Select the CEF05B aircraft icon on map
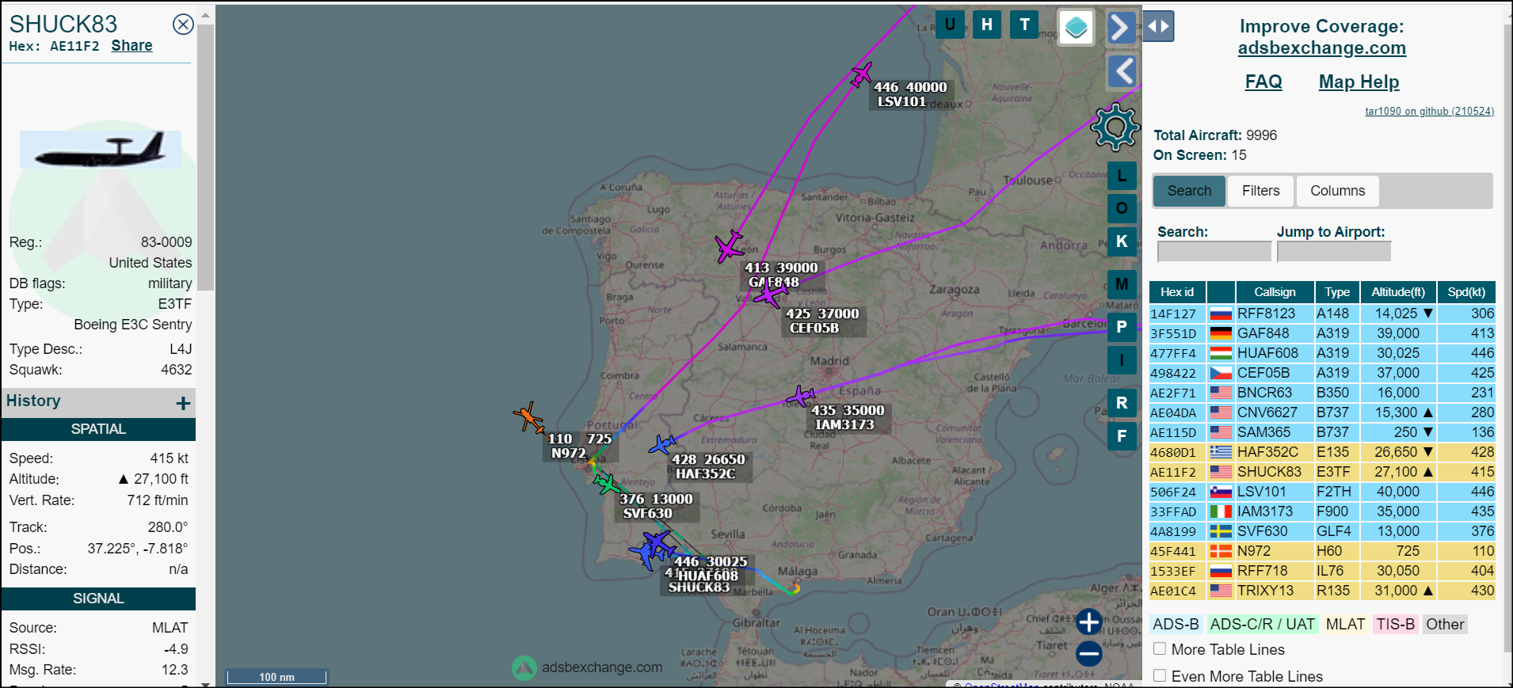Image resolution: width=1513 pixels, height=688 pixels. [769, 296]
